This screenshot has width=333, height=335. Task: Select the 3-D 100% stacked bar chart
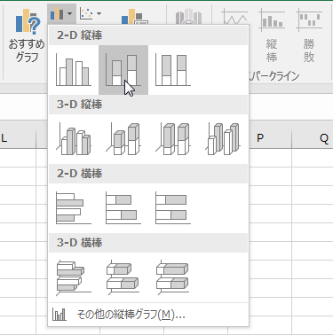(x=173, y=277)
